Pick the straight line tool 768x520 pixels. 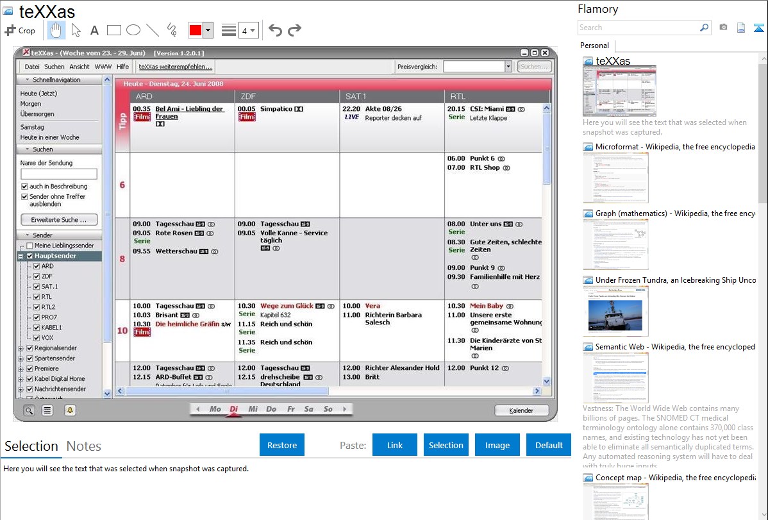click(153, 30)
